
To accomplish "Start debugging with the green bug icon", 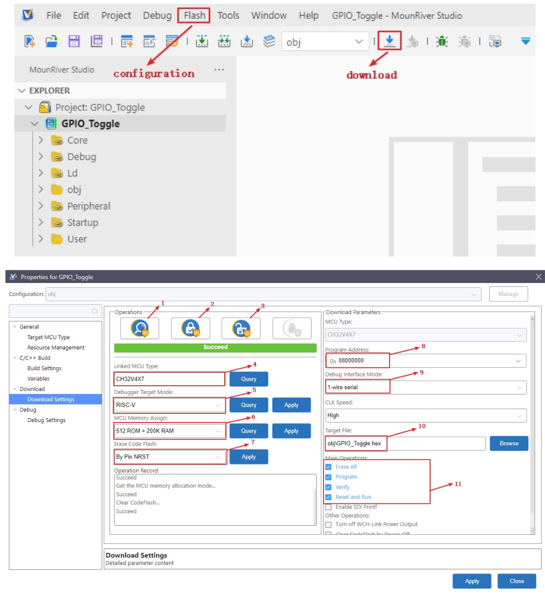I will pos(442,41).
